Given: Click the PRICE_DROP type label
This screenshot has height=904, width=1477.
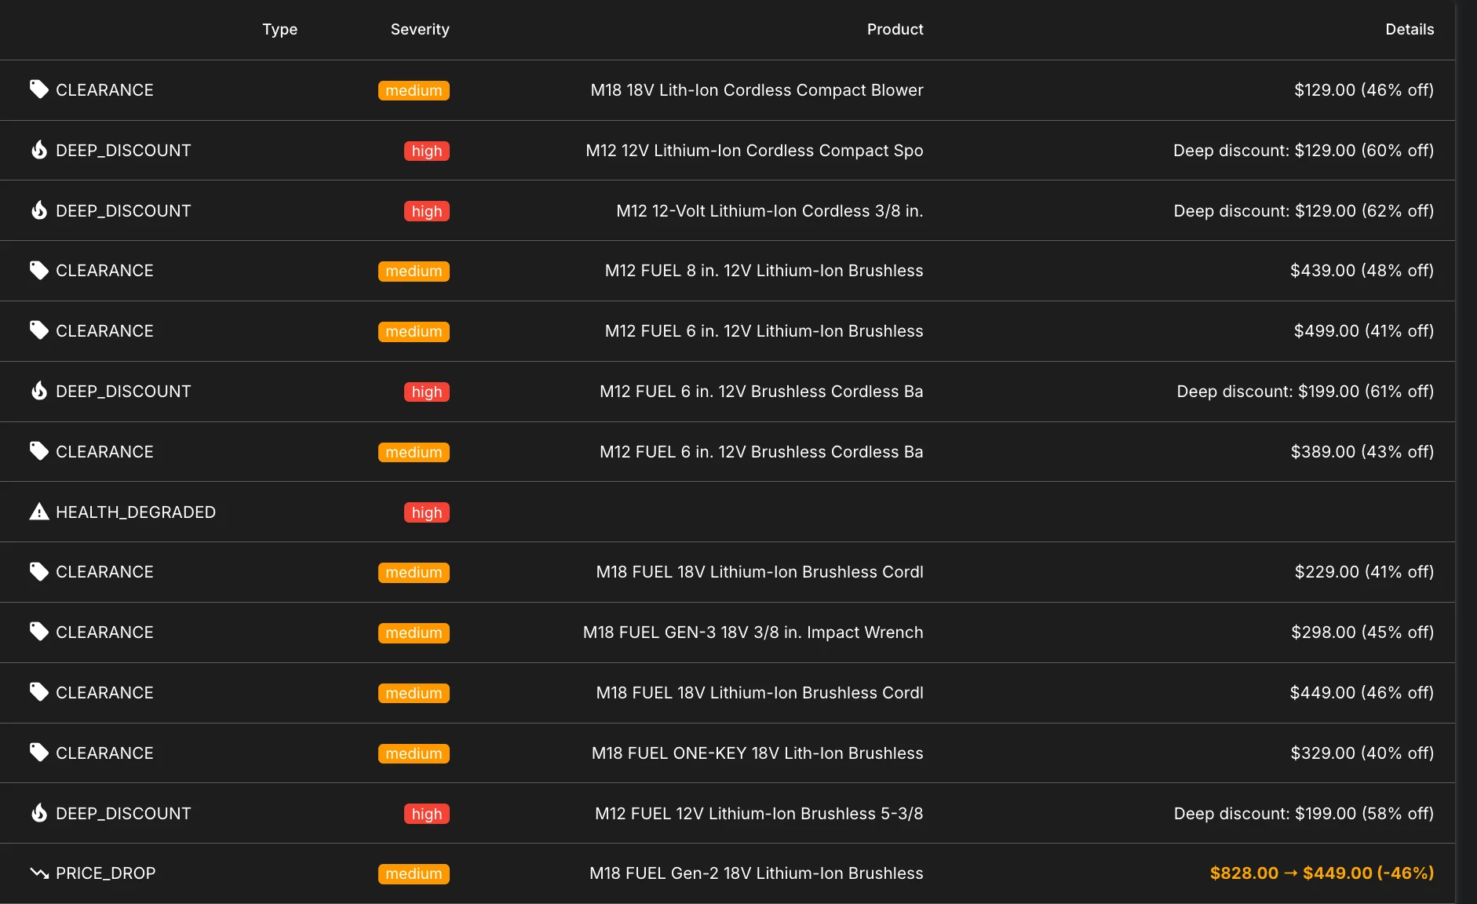Looking at the screenshot, I should 106,873.
